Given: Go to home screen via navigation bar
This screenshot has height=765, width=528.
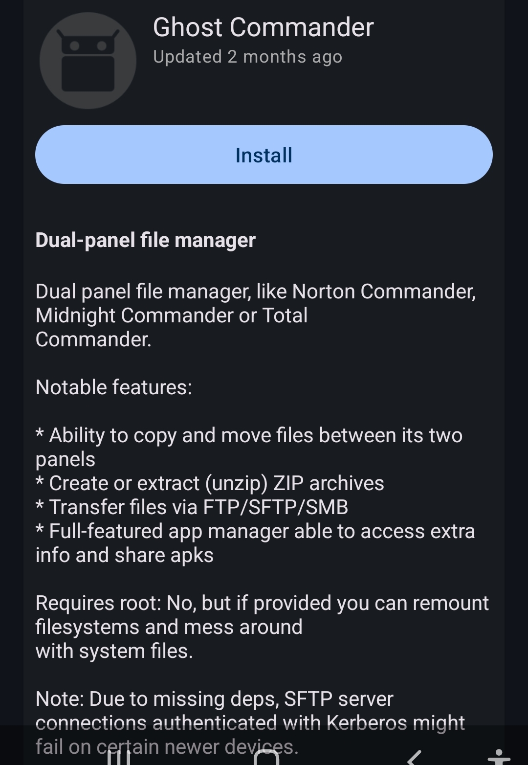Looking at the screenshot, I should click(x=266, y=757).
